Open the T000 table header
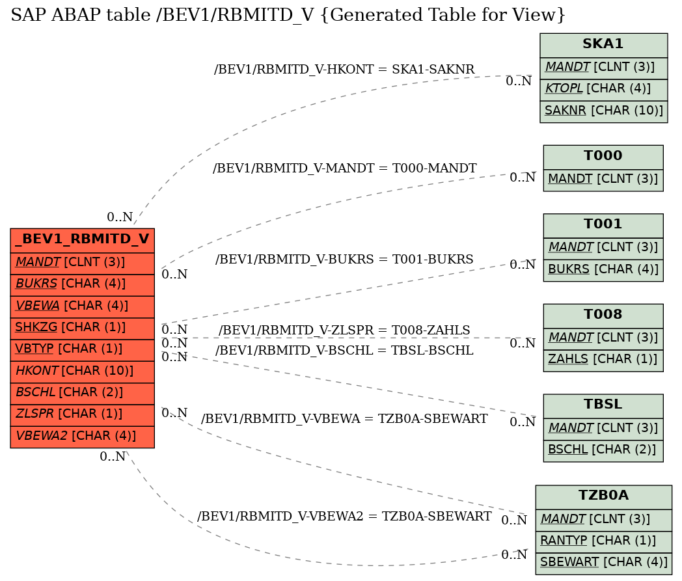682x581 pixels. pyautogui.click(x=603, y=157)
